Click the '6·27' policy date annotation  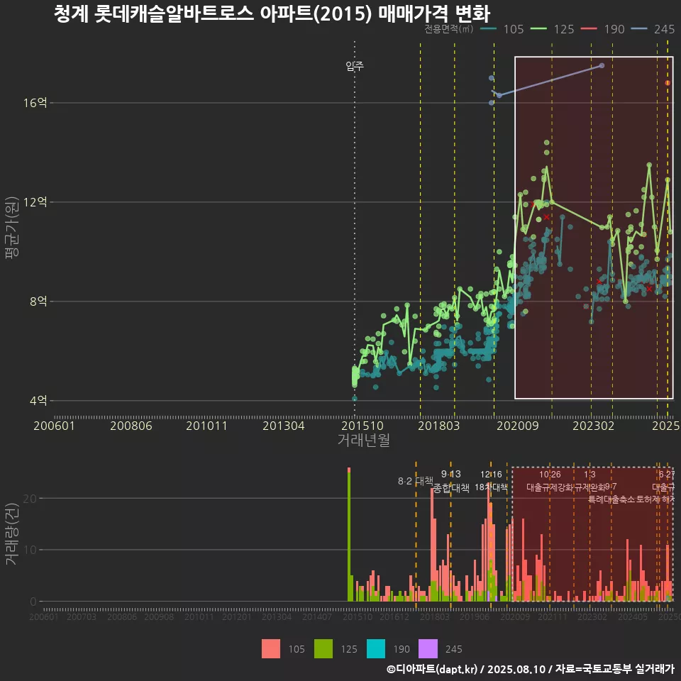point(667,475)
